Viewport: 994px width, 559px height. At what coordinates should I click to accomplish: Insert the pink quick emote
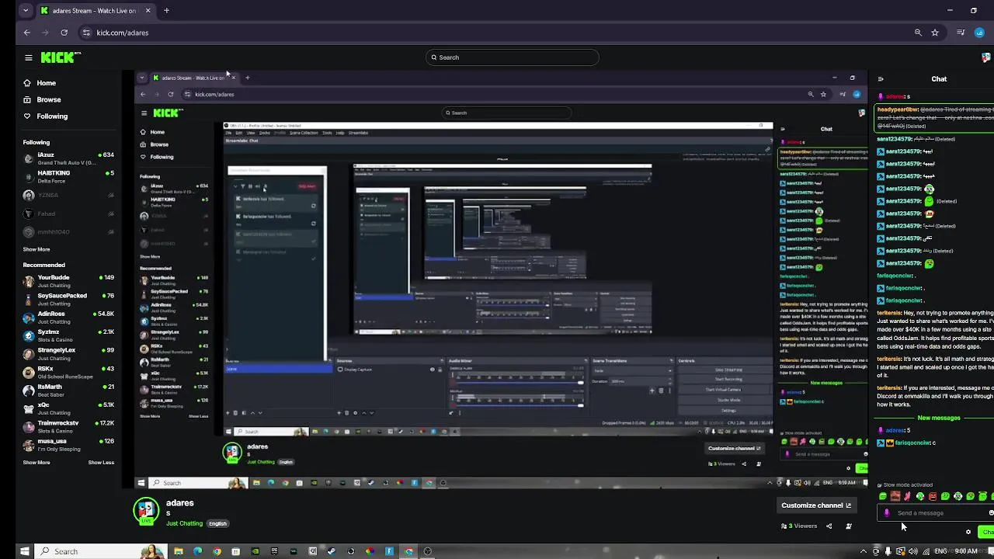click(907, 497)
